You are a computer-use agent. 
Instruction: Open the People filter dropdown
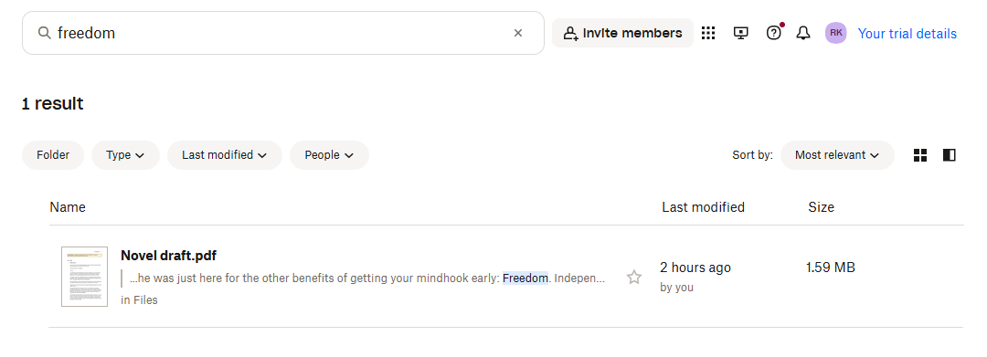pos(329,155)
